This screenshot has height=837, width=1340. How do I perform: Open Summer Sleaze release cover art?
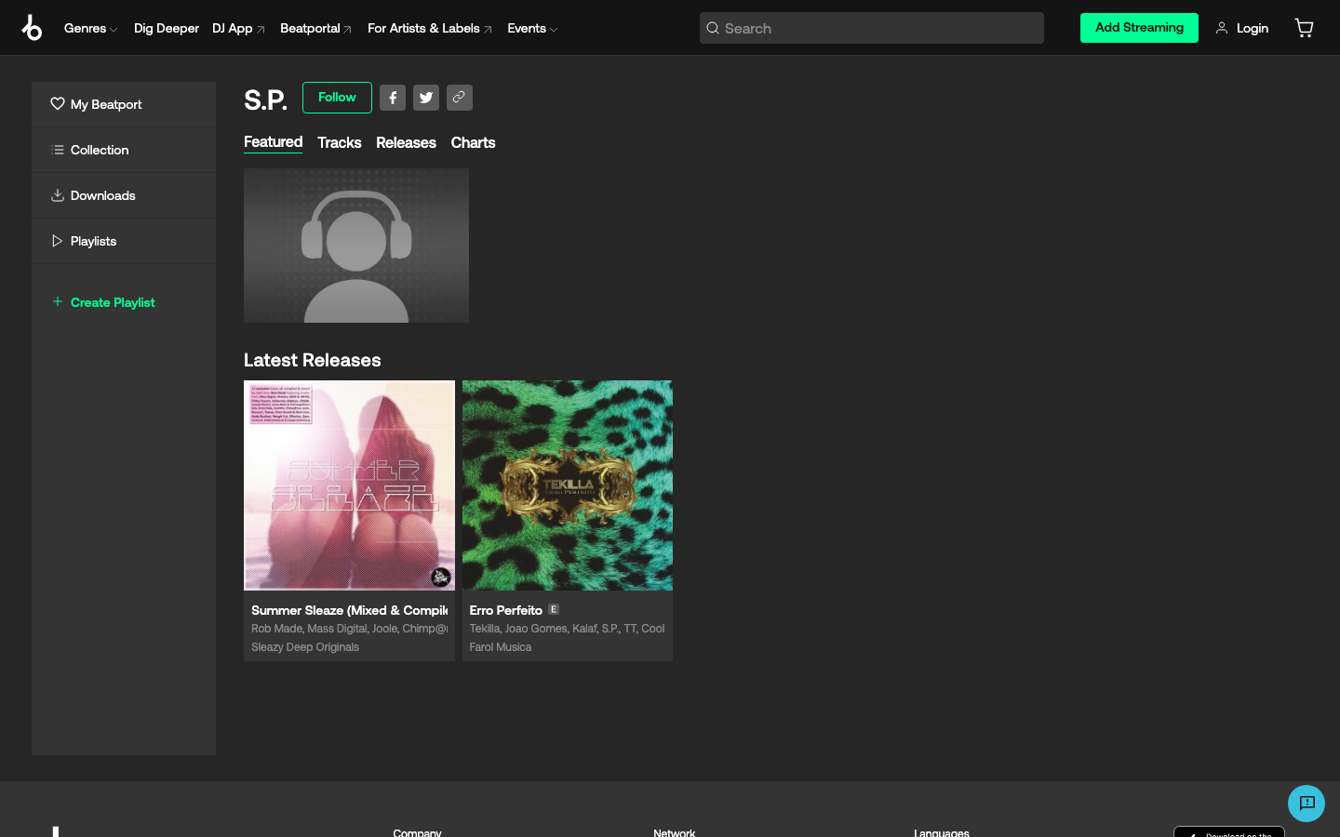tap(349, 485)
